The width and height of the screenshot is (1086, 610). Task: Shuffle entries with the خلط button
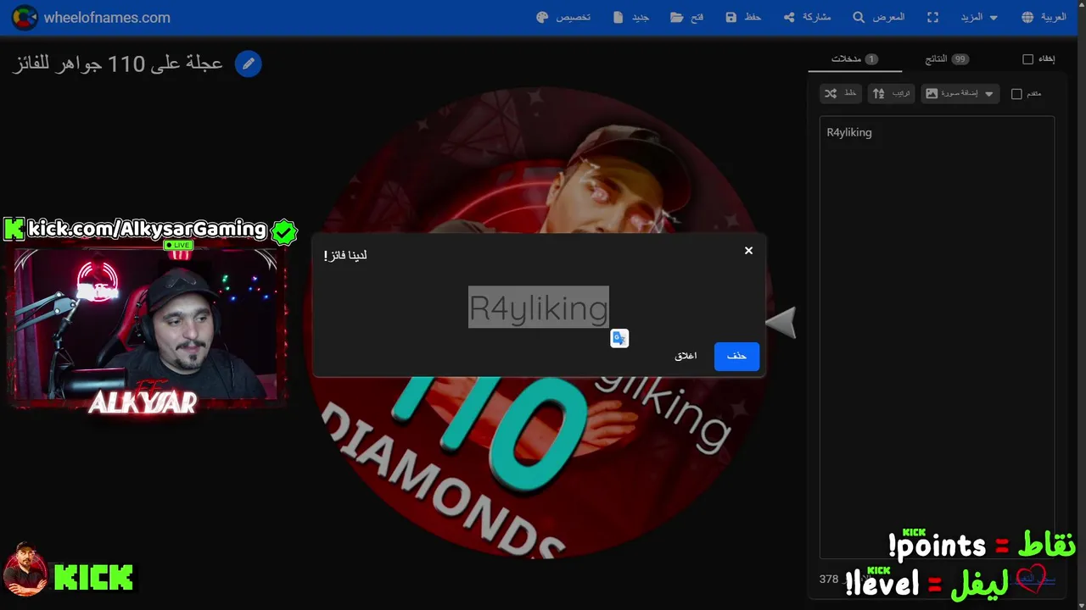pyautogui.click(x=841, y=93)
